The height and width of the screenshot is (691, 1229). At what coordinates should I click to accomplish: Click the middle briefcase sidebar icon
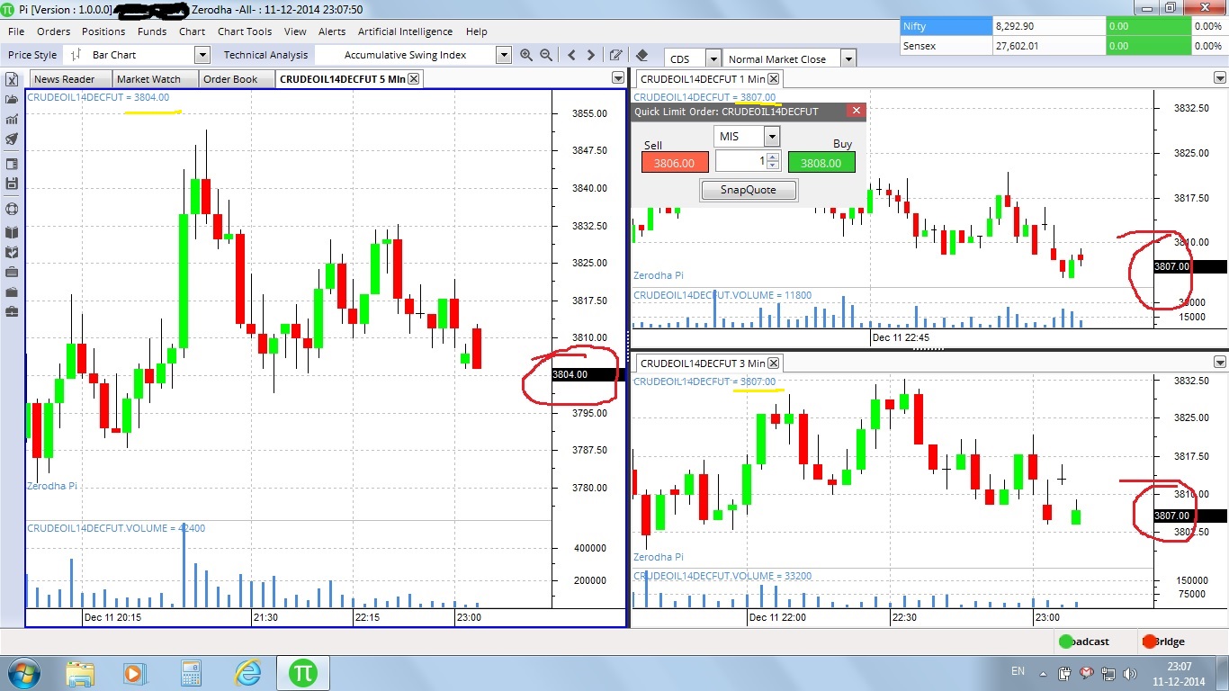tap(12, 292)
